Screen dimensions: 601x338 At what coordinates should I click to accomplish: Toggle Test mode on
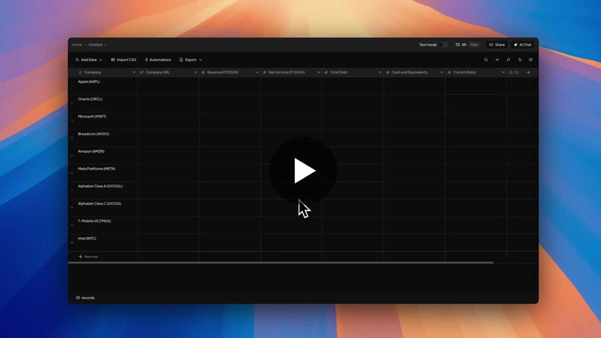click(443, 45)
